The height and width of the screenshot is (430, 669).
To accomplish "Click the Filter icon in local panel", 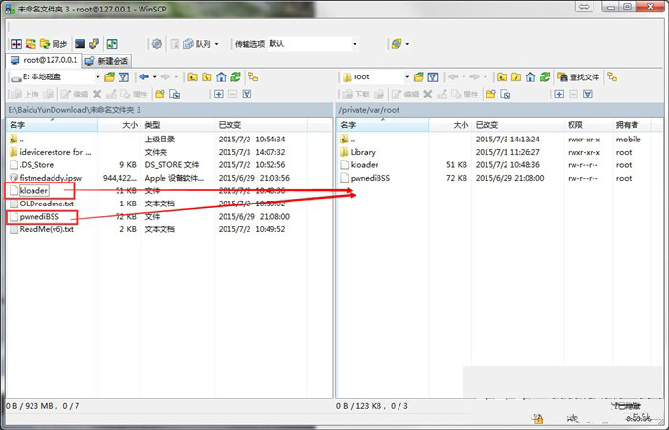I will click(x=123, y=77).
